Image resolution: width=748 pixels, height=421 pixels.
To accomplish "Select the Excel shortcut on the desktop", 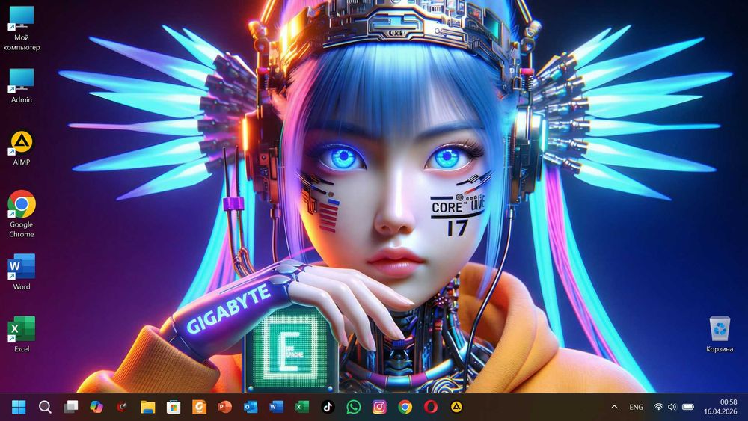I will pyautogui.click(x=22, y=334).
